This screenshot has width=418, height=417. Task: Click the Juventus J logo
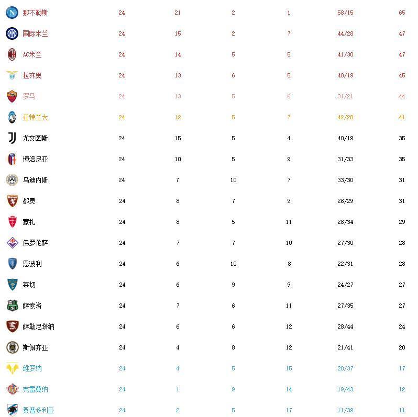tap(12, 138)
